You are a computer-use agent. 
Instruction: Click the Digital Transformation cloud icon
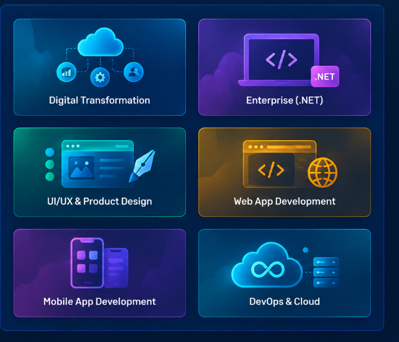pyautogui.click(x=100, y=42)
